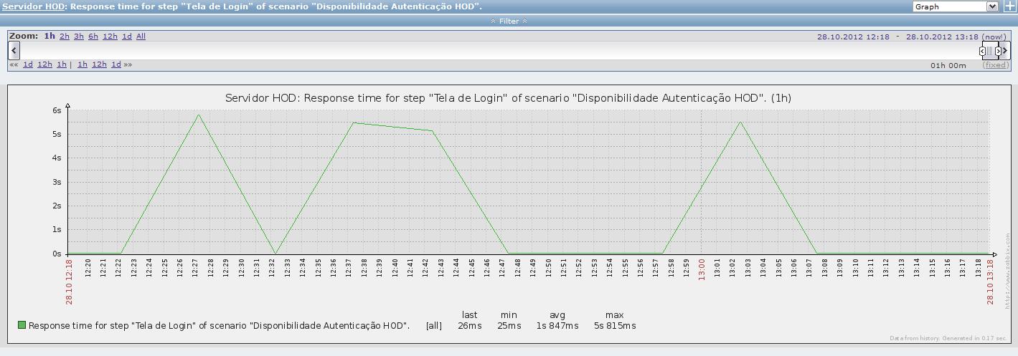Set zoom period to 12h

[110, 36]
